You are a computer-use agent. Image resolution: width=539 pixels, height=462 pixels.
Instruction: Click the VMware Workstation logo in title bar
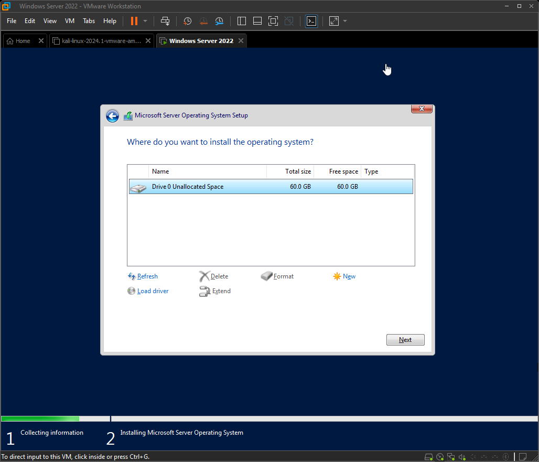point(6,6)
